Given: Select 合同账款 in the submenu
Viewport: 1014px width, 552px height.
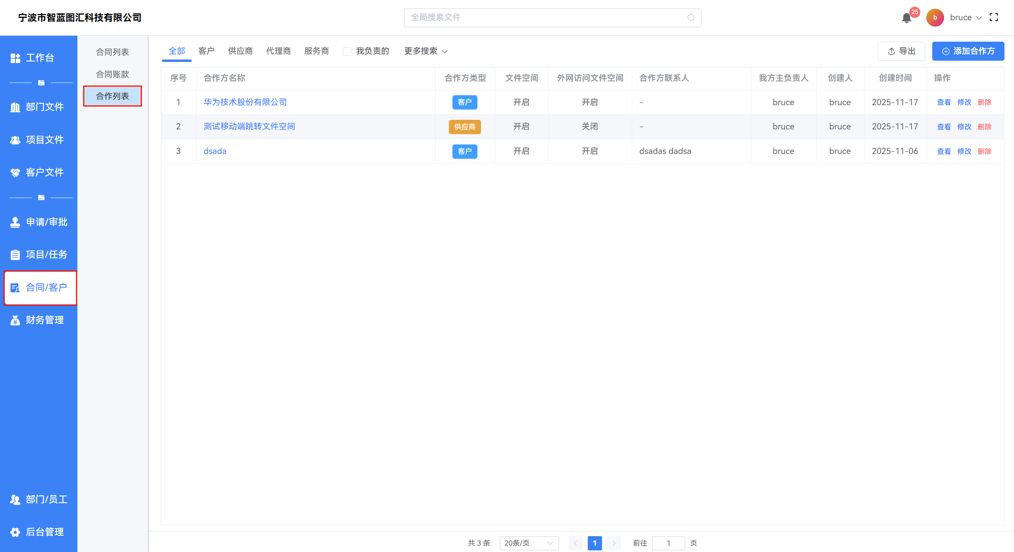Looking at the screenshot, I should pos(112,74).
